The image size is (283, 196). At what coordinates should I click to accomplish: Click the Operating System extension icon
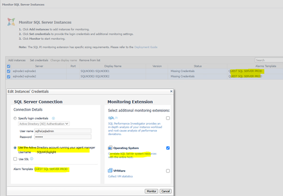(x=110, y=148)
